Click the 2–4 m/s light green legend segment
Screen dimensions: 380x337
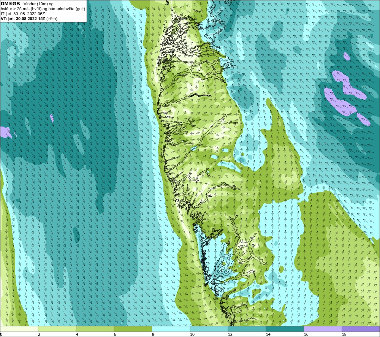[57, 329]
